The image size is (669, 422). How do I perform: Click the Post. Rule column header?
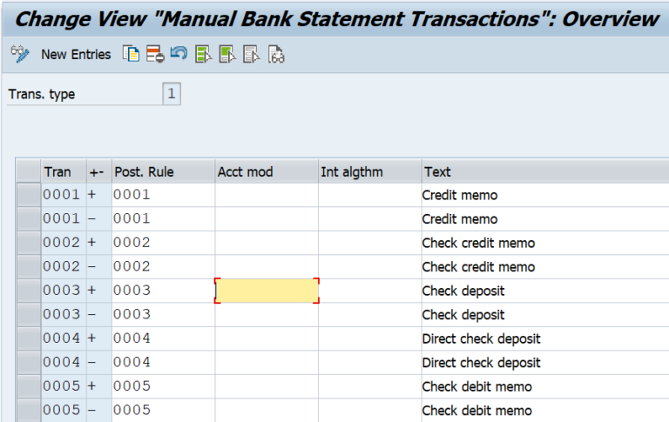pyautogui.click(x=164, y=171)
